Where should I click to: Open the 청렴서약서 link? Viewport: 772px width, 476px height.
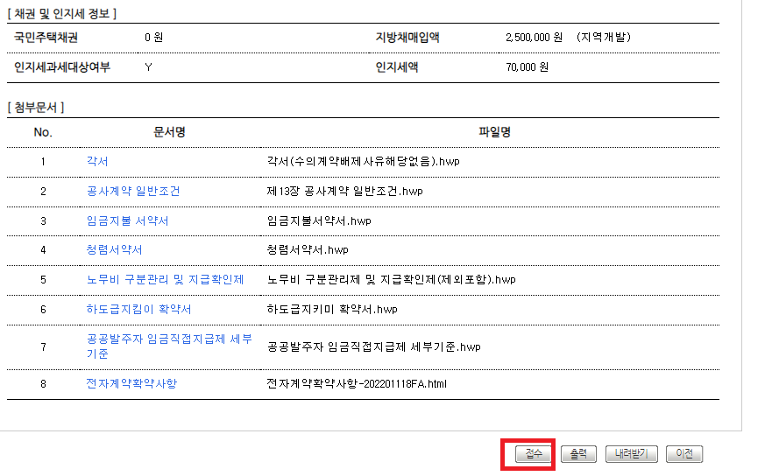click(x=114, y=249)
